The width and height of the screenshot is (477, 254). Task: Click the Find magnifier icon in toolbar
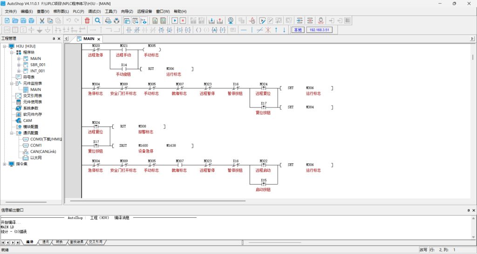pyautogui.click(x=97, y=20)
